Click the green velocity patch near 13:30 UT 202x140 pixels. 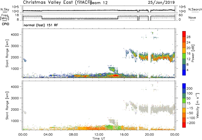pos(110,126)
